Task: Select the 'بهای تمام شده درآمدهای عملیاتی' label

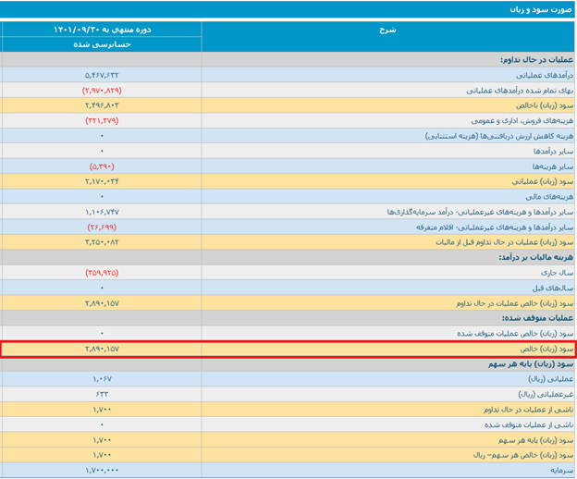Action: coord(520,91)
